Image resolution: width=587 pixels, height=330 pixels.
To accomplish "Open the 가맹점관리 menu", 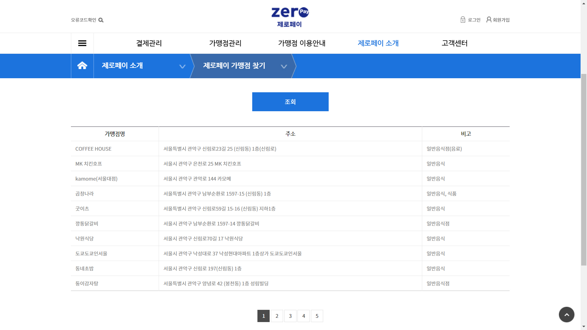I will coord(225,43).
